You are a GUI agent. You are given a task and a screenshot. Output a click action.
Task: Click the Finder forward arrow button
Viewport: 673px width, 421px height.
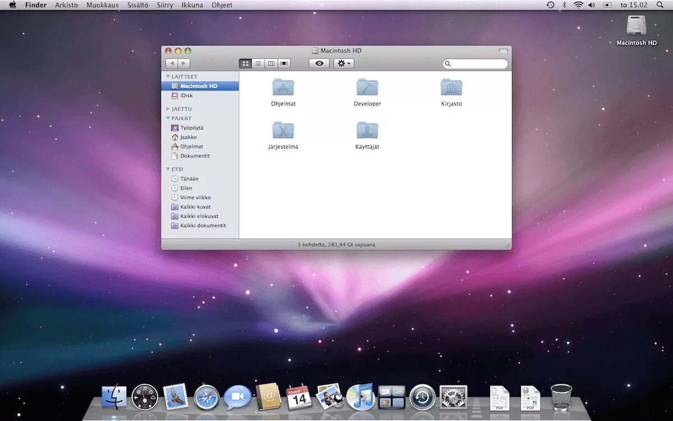pos(184,63)
